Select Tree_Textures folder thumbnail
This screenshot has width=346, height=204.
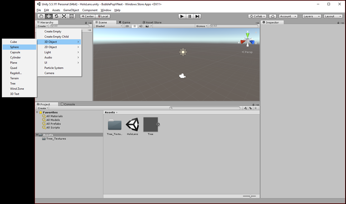(x=115, y=126)
